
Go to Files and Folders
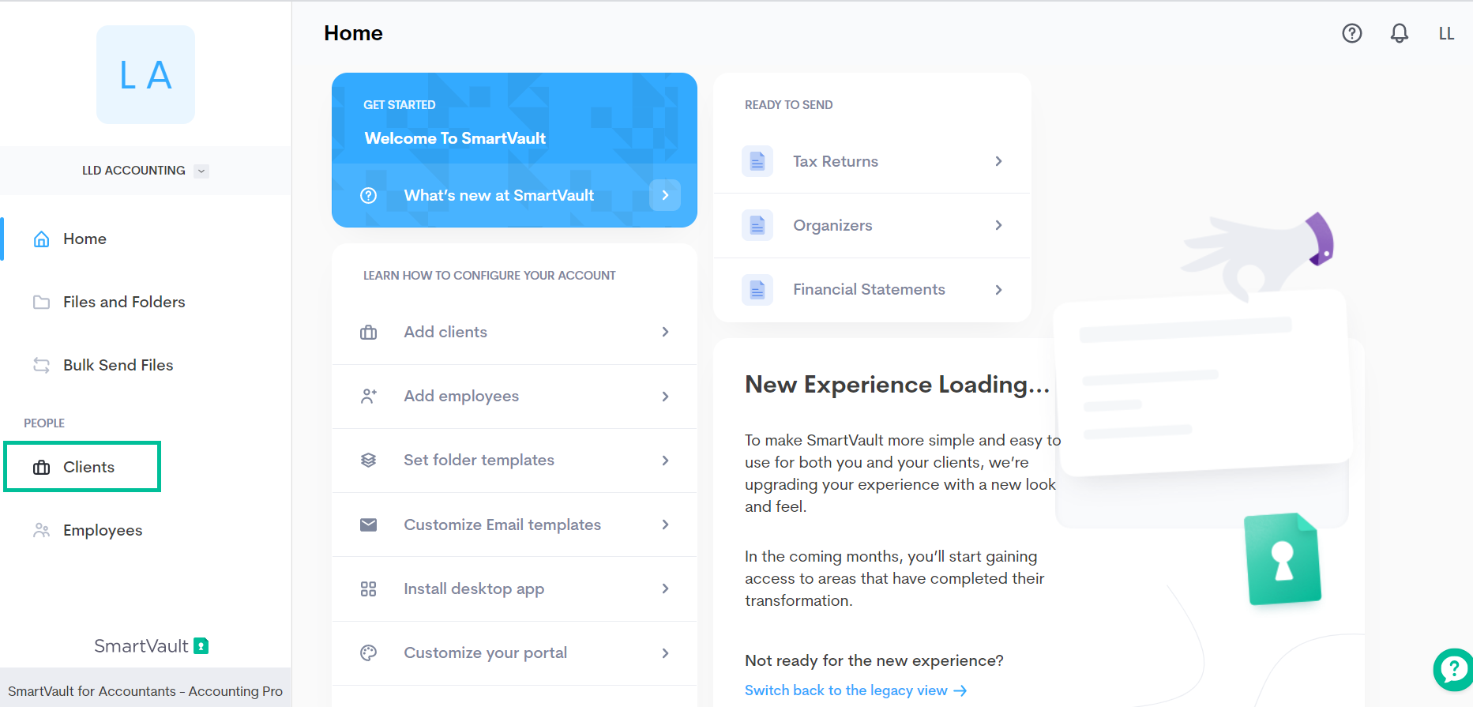[x=124, y=302]
